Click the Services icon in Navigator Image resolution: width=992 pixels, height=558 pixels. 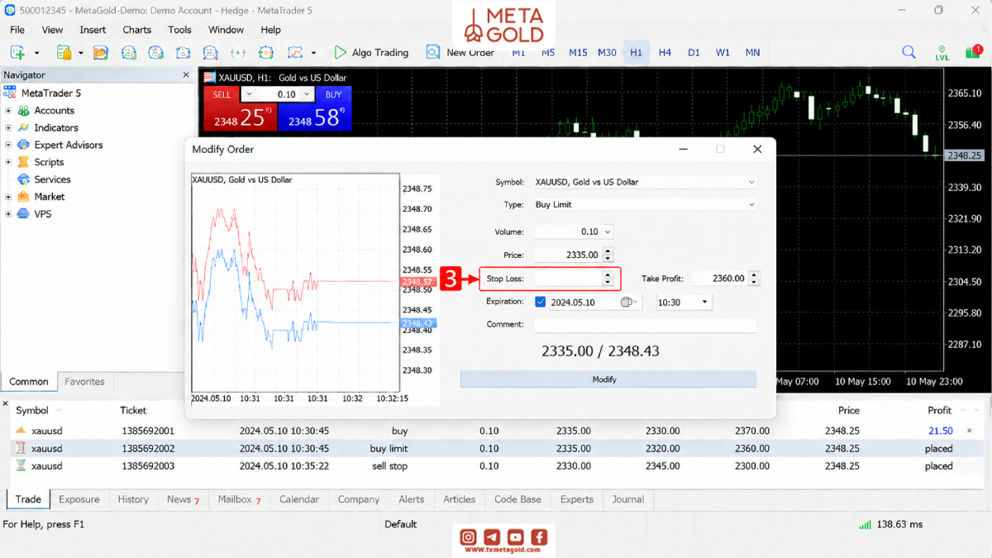pos(23,179)
